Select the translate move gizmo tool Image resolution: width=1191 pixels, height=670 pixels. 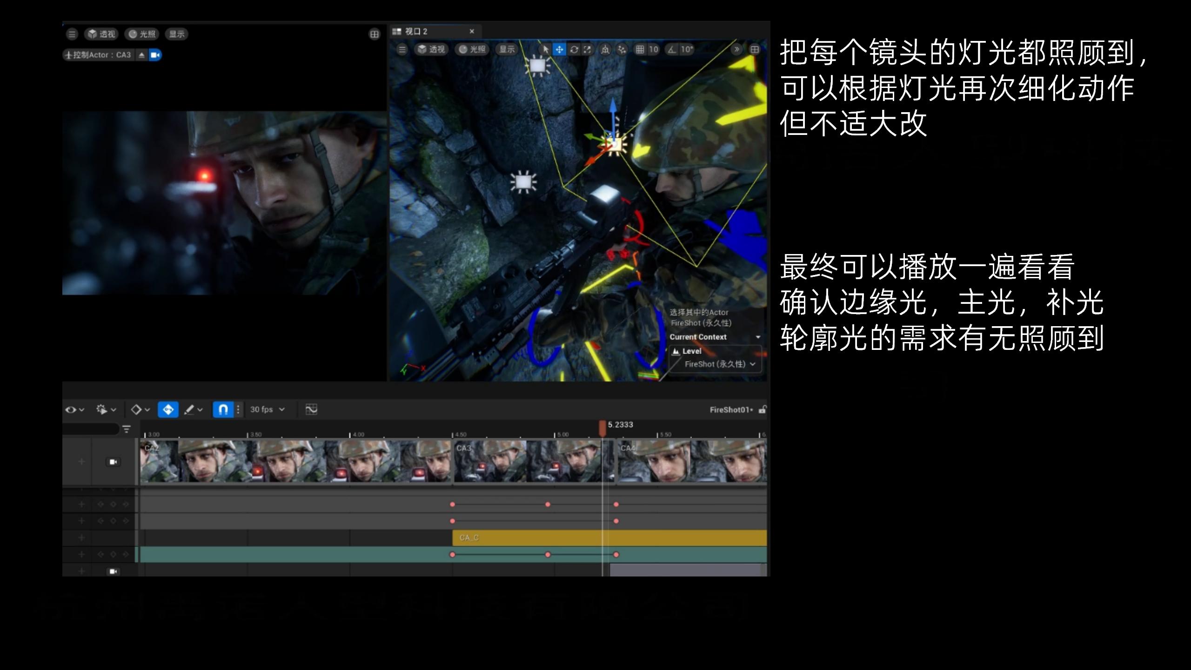pos(559,49)
